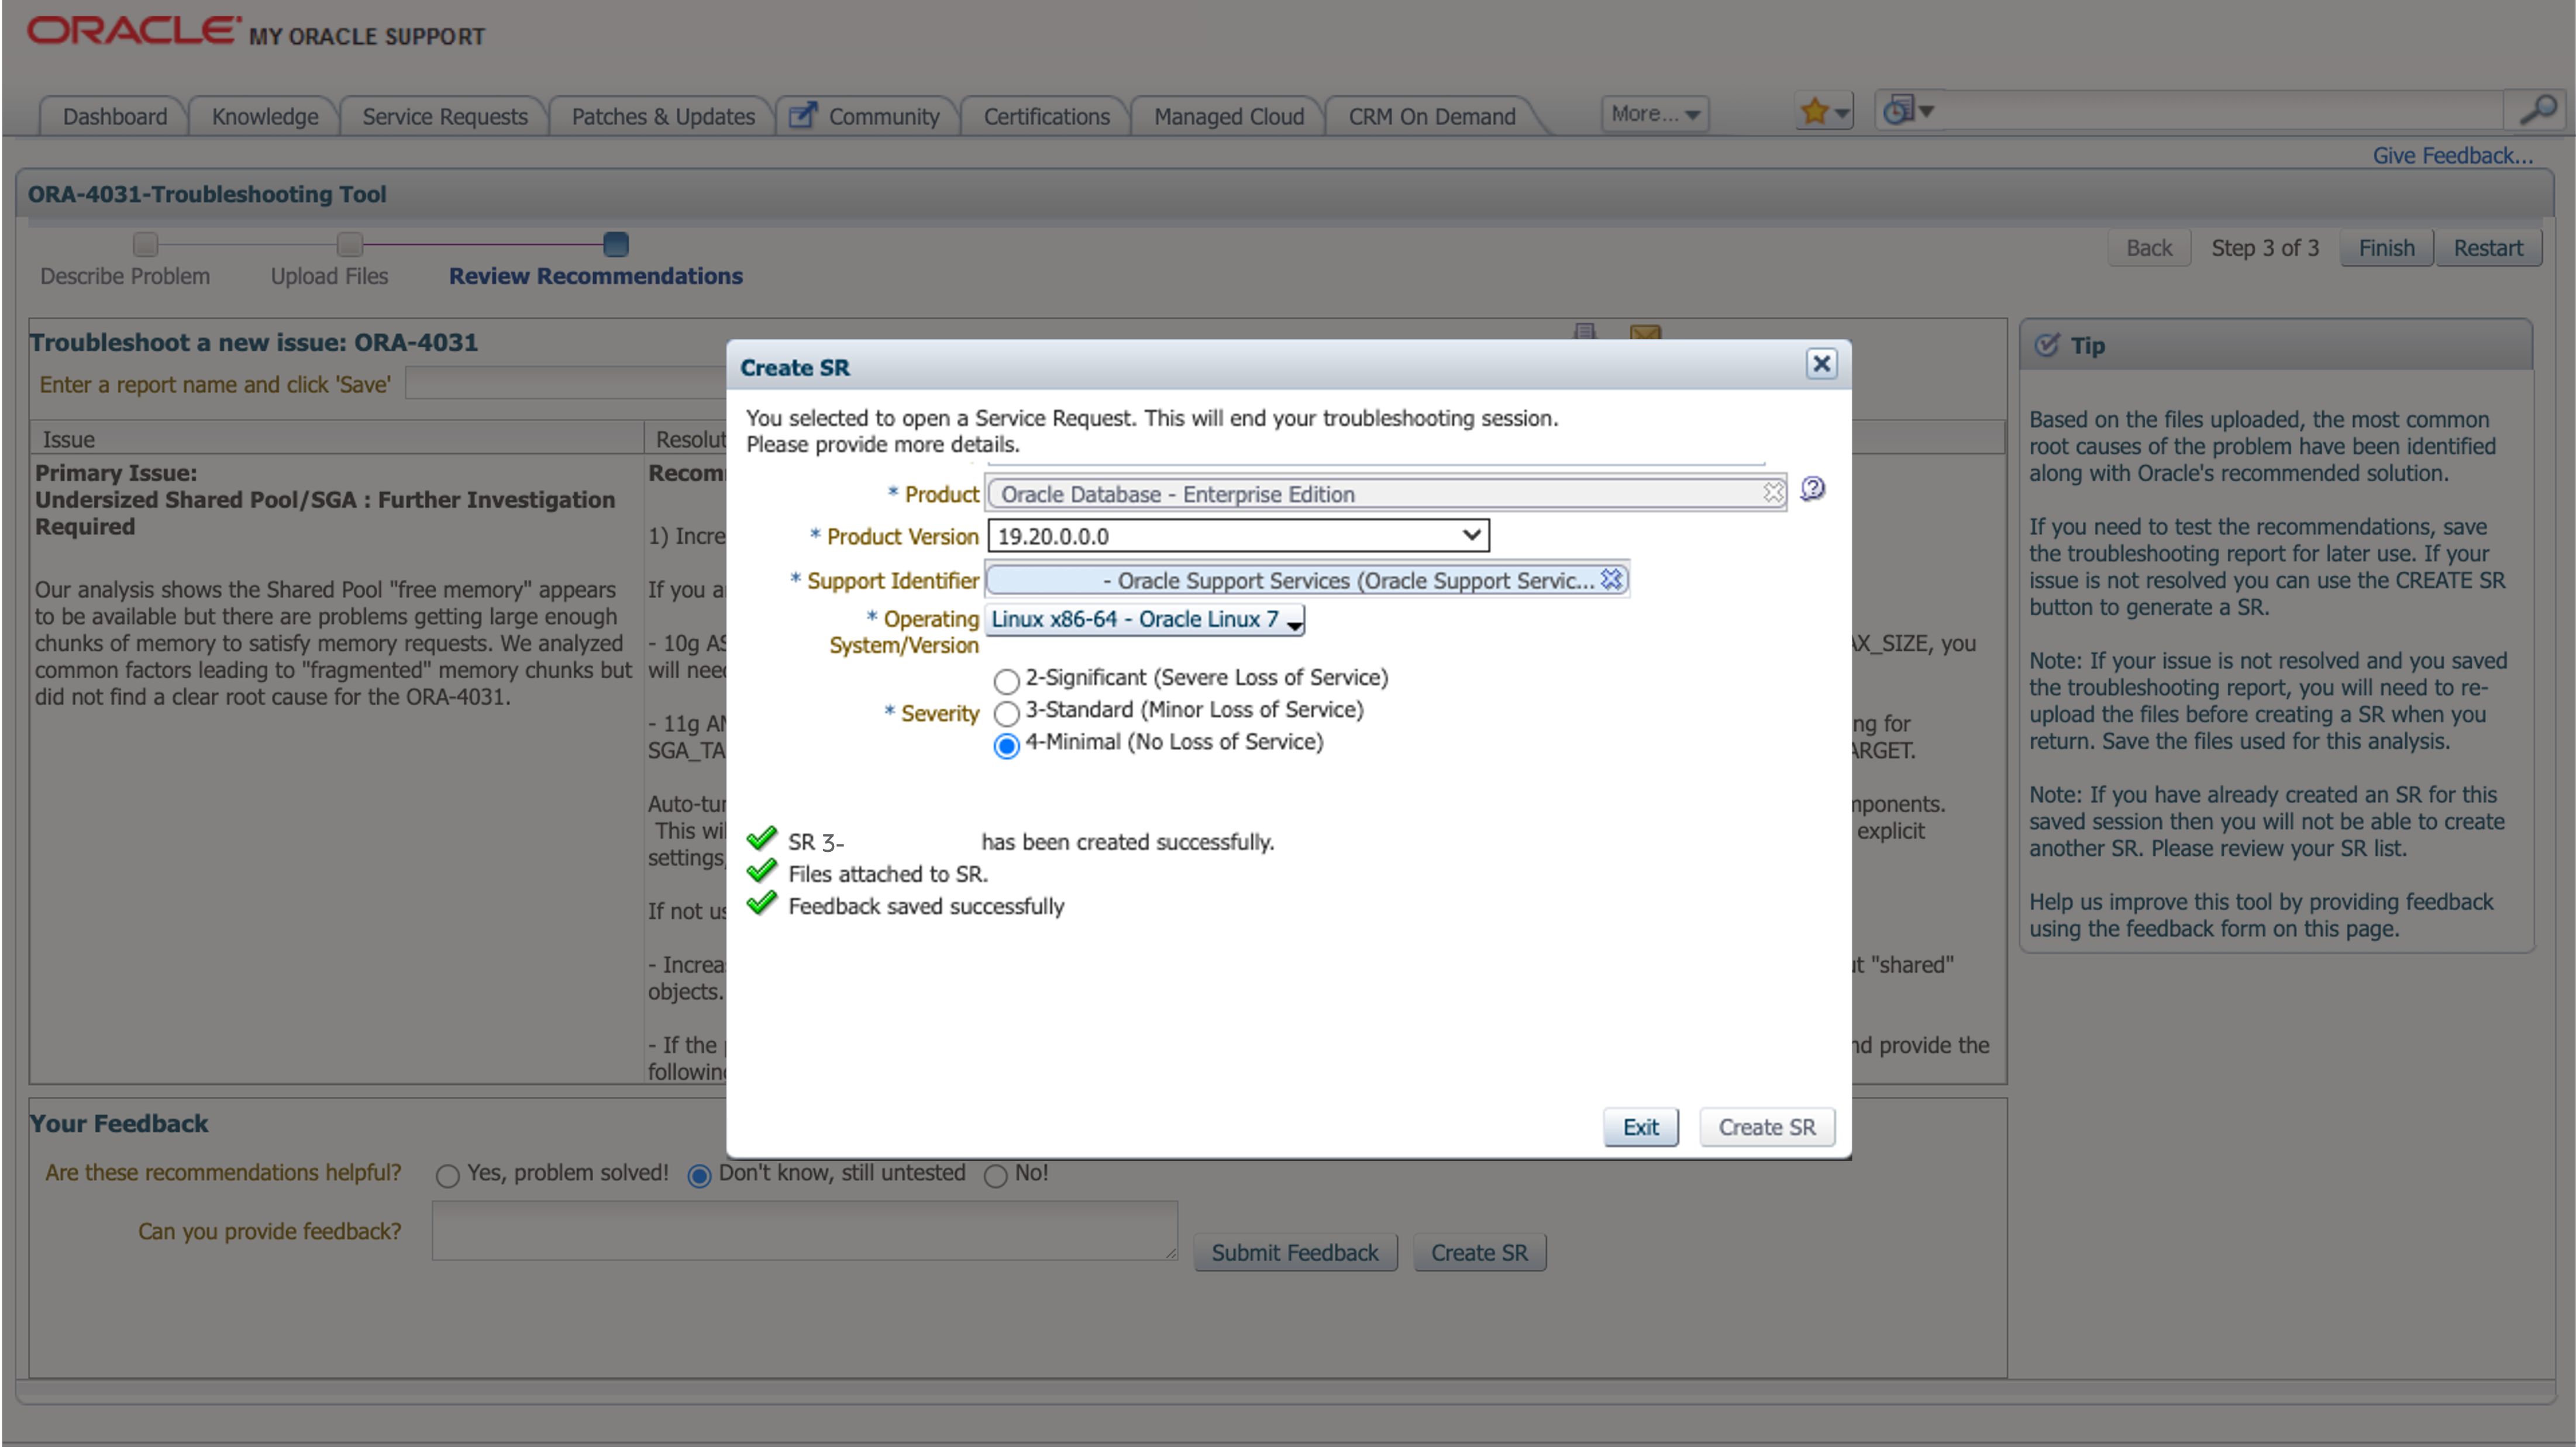
Task: Click the Product field help icon
Action: tap(1812, 489)
